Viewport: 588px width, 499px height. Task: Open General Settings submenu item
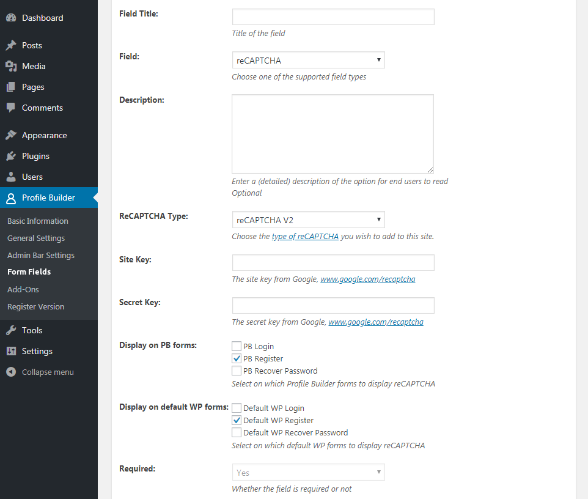(x=36, y=238)
